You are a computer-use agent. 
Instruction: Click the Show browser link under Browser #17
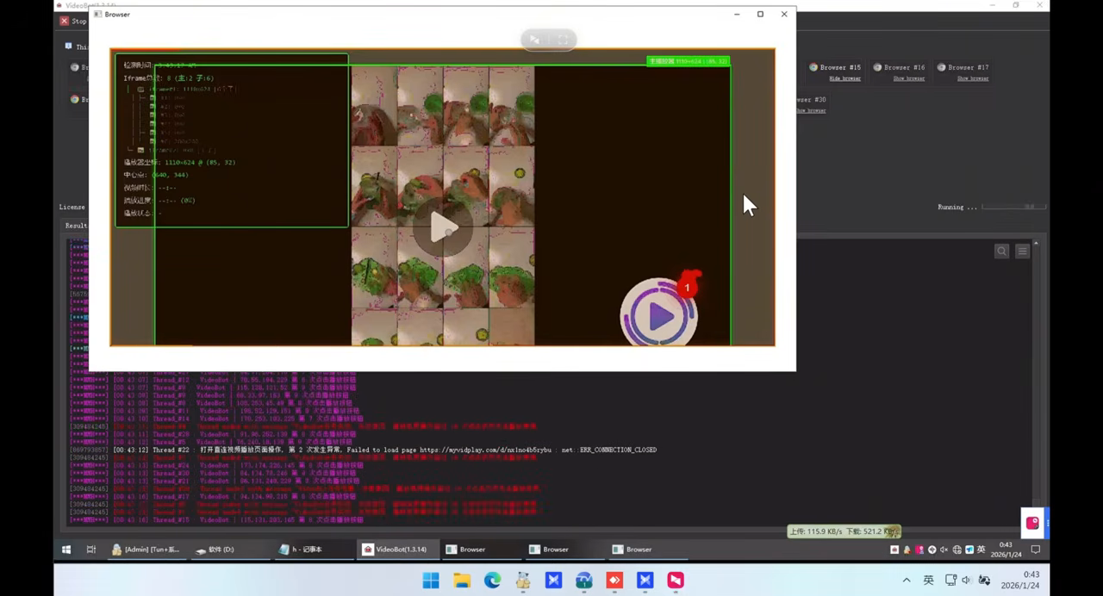pyautogui.click(x=973, y=78)
